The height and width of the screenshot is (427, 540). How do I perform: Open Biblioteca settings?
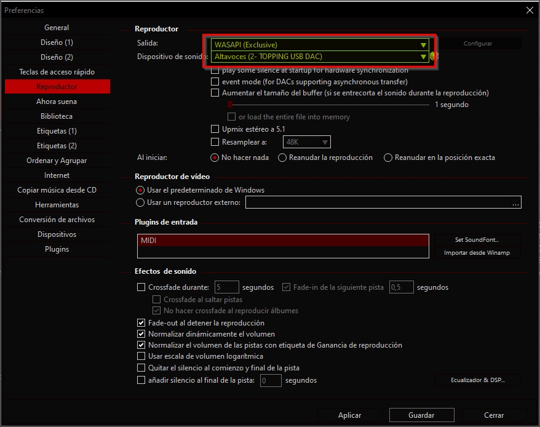pyautogui.click(x=57, y=116)
